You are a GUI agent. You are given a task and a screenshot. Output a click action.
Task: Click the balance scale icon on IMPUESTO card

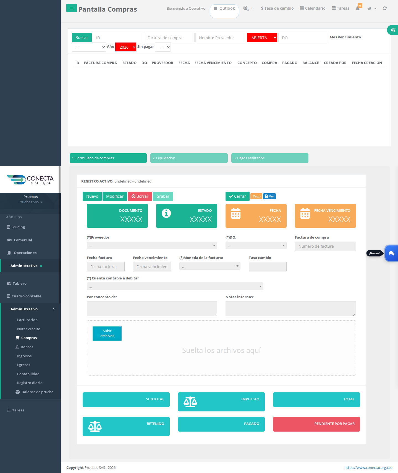tap(190, 402)
